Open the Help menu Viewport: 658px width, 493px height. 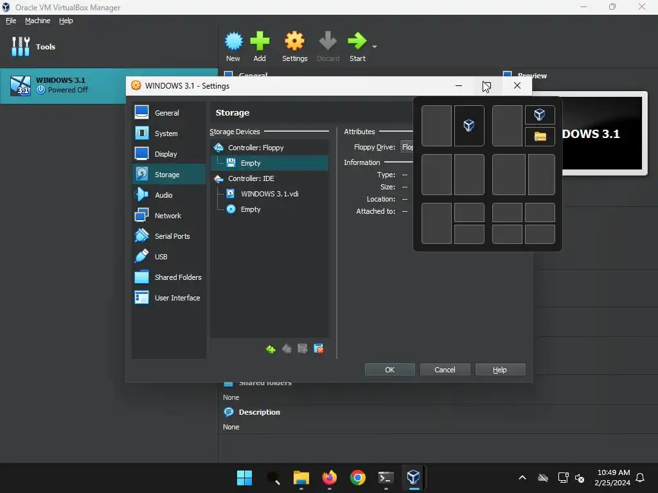click(x=66, y=21)
